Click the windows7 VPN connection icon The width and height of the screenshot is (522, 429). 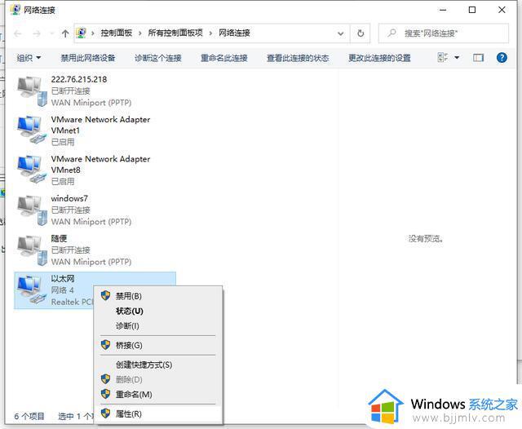pyautogui.click(x=32, y=210)
